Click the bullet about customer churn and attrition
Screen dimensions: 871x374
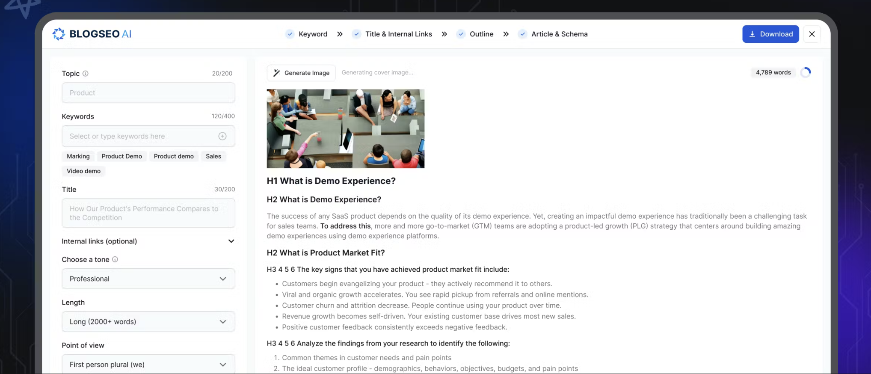pos(421,306)
